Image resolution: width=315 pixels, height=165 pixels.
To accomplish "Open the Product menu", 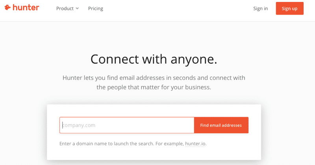I will pos(65,8).
